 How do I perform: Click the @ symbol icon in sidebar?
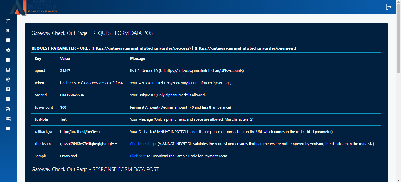(x=8, y=80)
